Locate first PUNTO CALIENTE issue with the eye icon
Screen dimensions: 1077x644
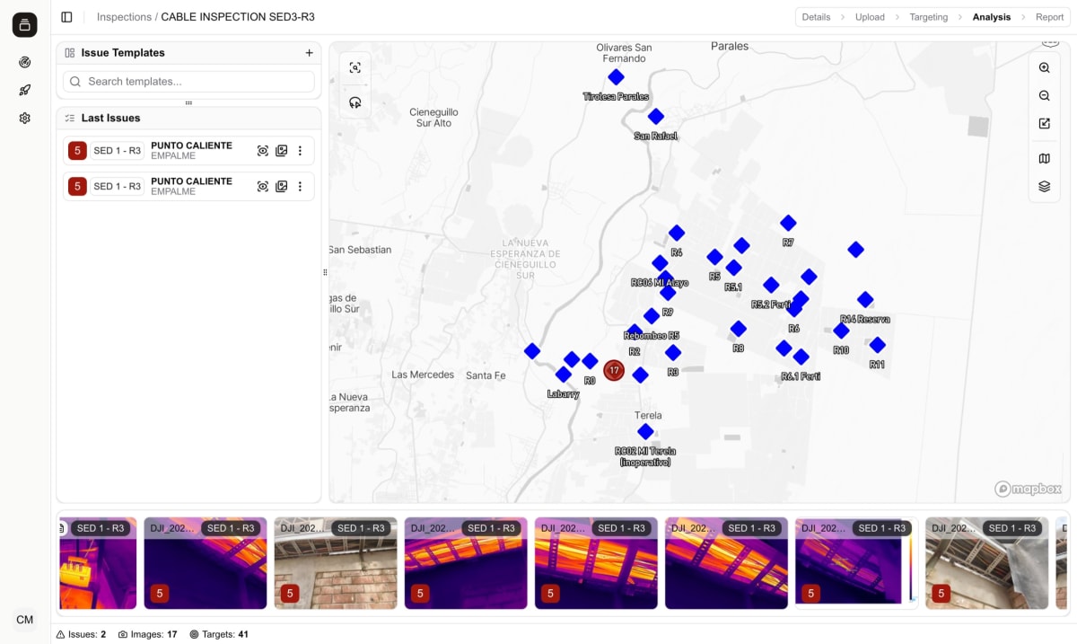(x=261, y=150)
